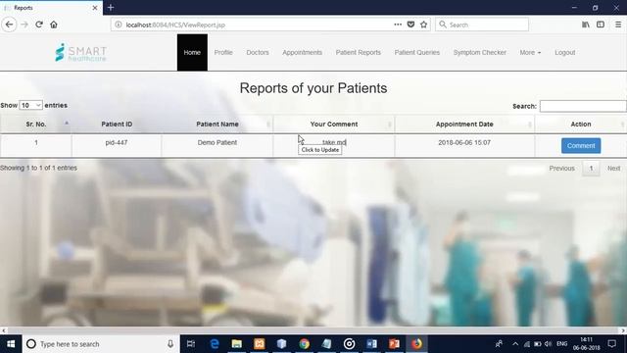Open the taskbar clock and date
627x353 pixels.
[586, 344]
